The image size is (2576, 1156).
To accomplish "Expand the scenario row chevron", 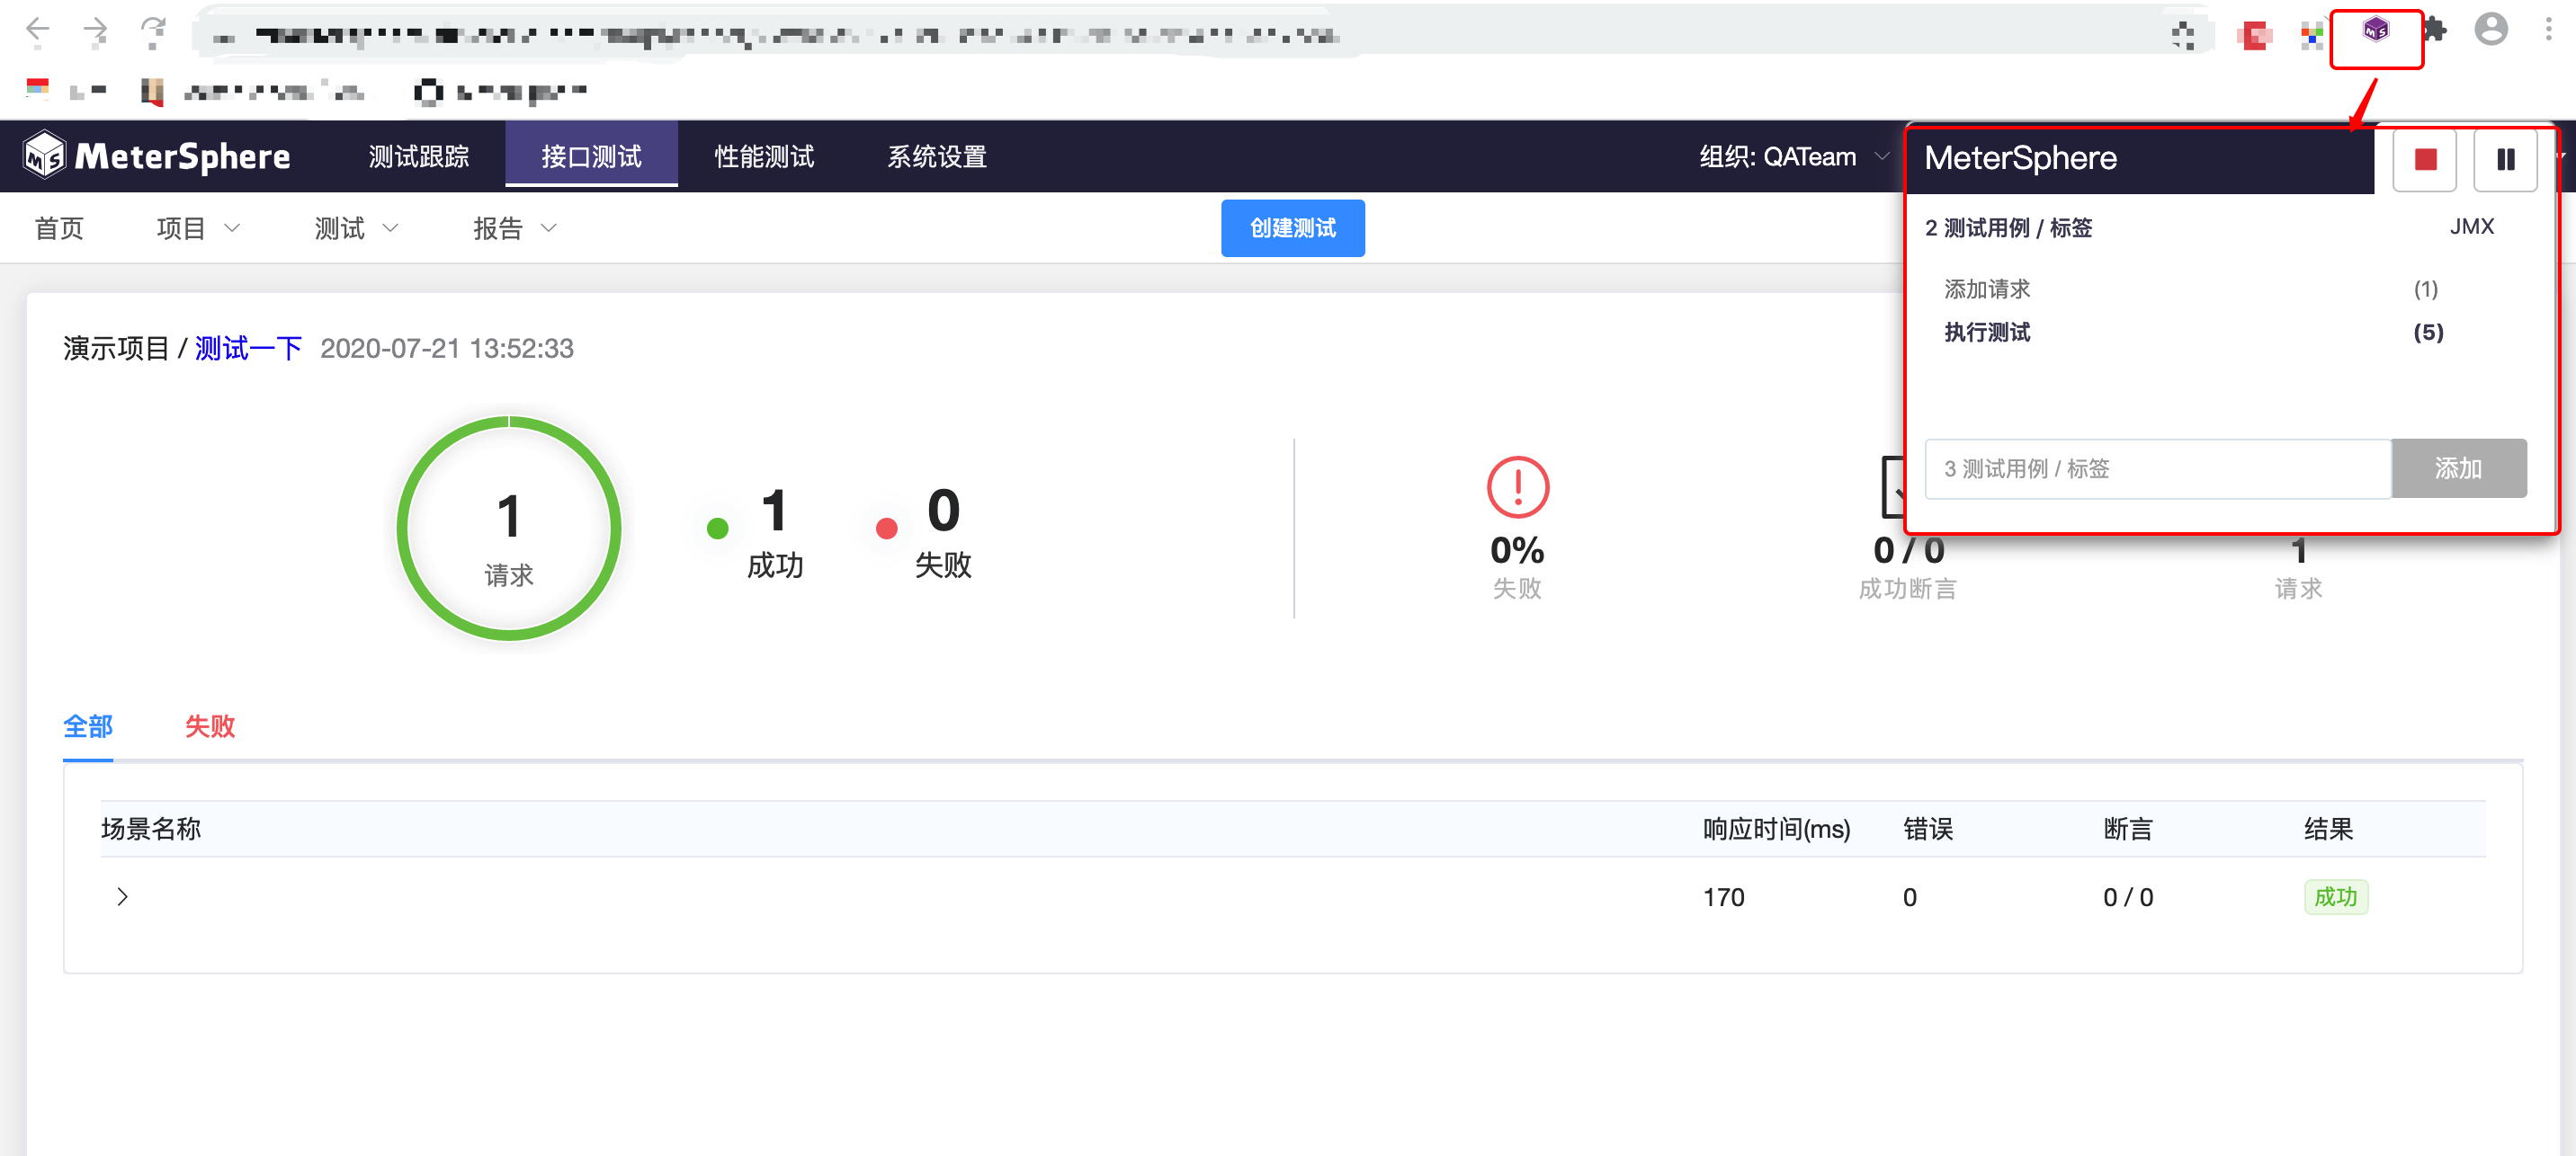I will tap(122, 896).
